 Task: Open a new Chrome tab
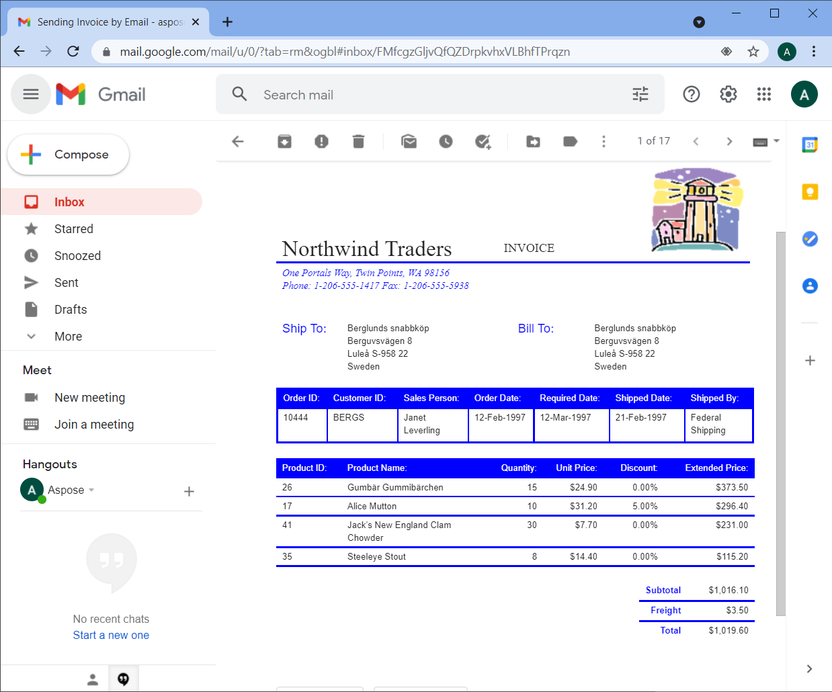[228, 21]
